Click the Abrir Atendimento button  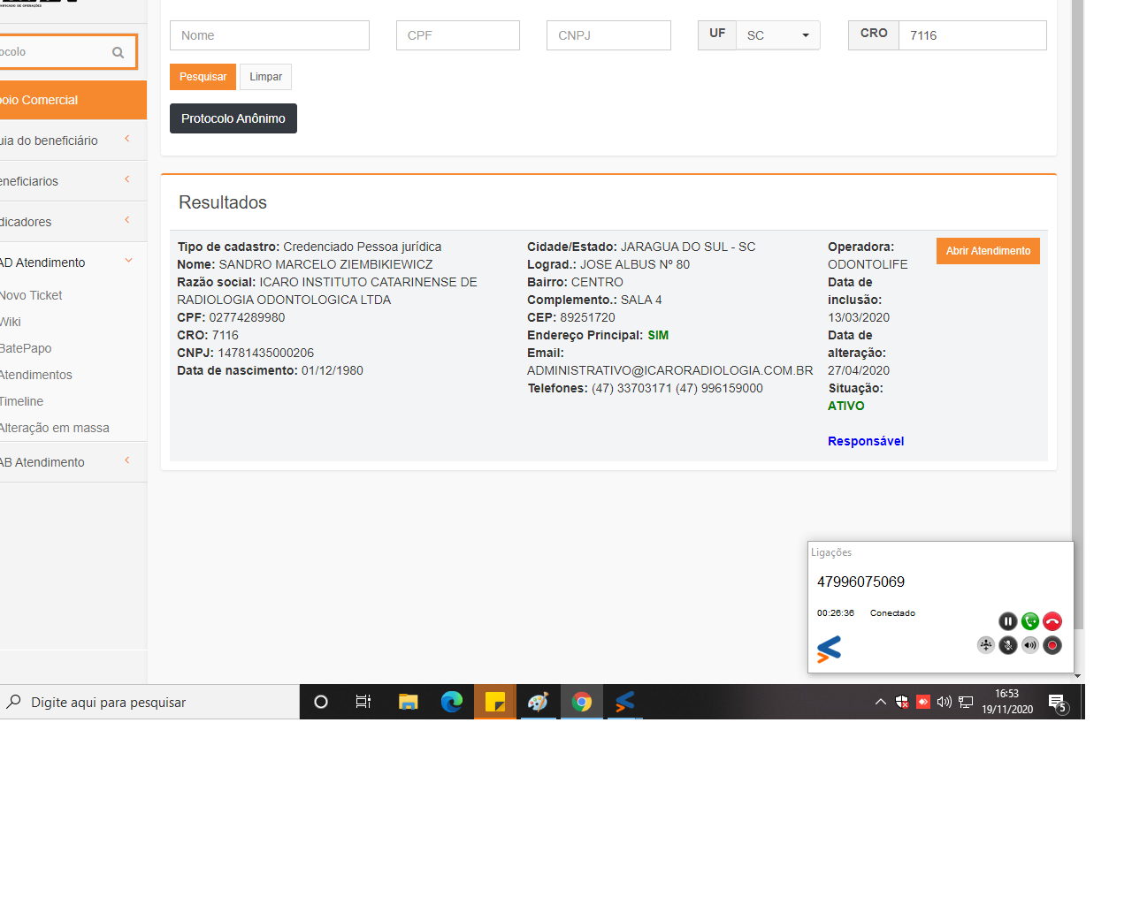click(x=988, y=251)
